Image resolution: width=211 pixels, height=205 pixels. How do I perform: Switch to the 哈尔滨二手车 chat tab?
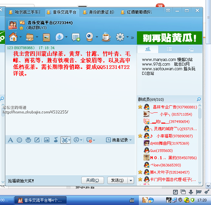click(25, 12)
